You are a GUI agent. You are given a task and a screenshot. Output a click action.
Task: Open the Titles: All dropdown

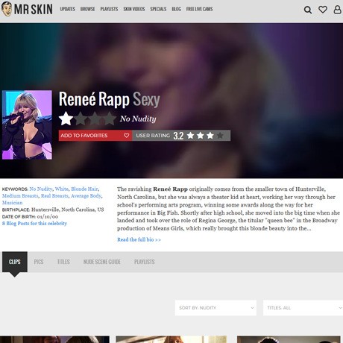pos(303,308)
